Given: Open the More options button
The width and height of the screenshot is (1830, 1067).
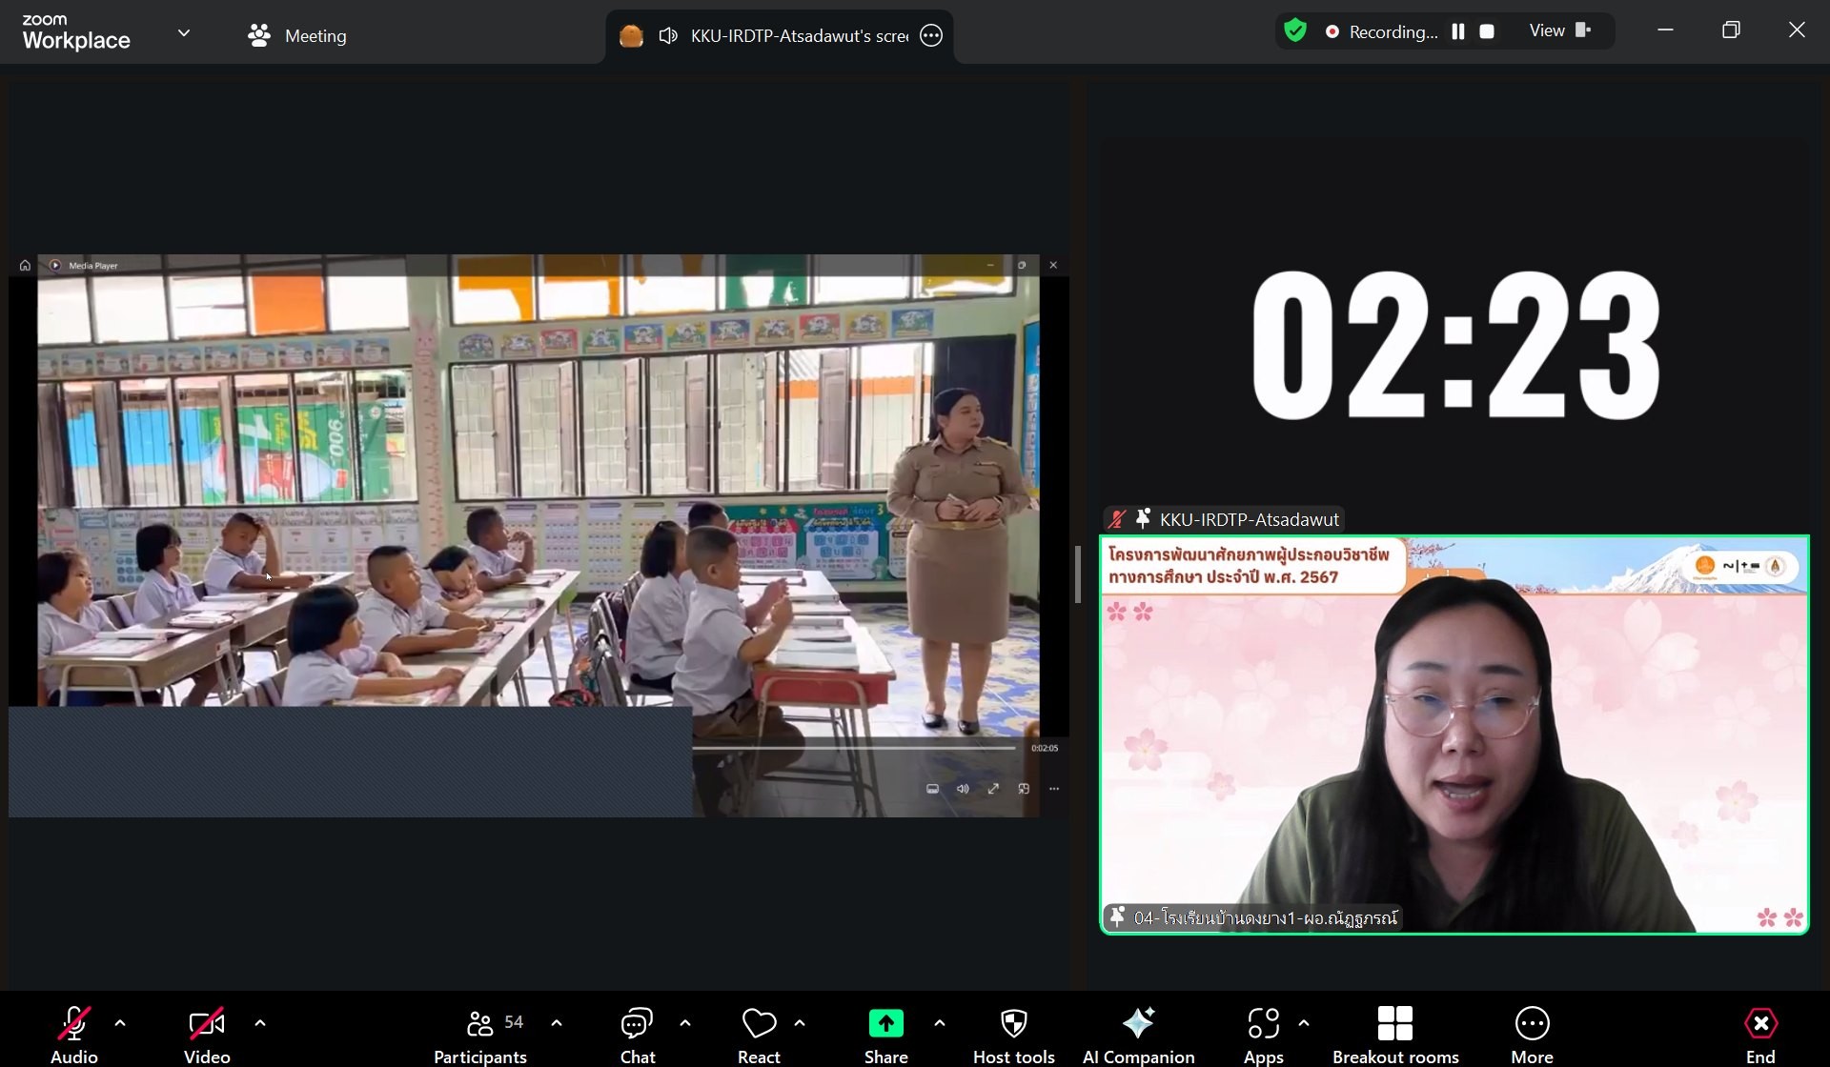Looking at the screenshot, I should [x=1532, y=1033].
